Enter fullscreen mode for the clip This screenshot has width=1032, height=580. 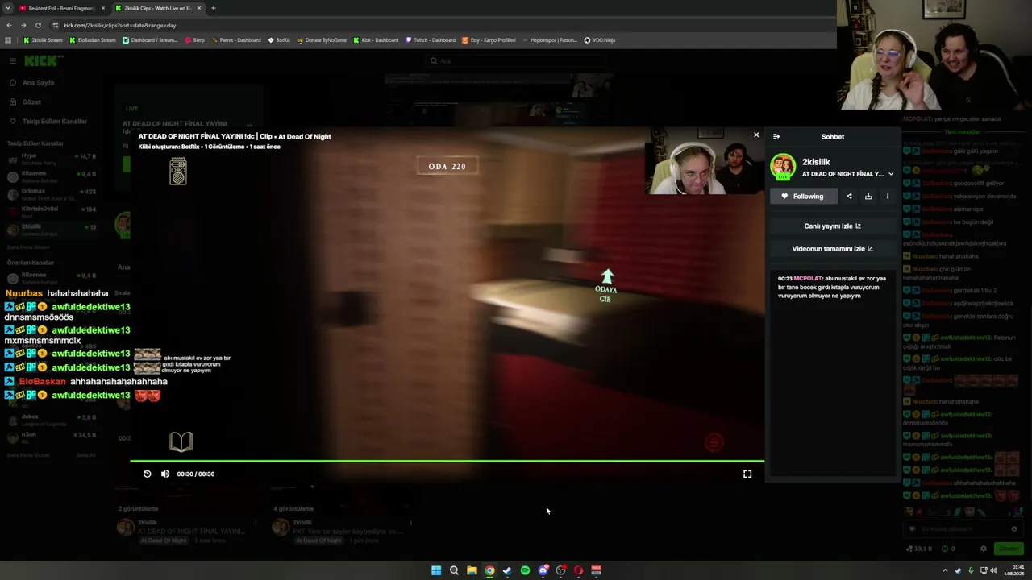coord(747,474)
